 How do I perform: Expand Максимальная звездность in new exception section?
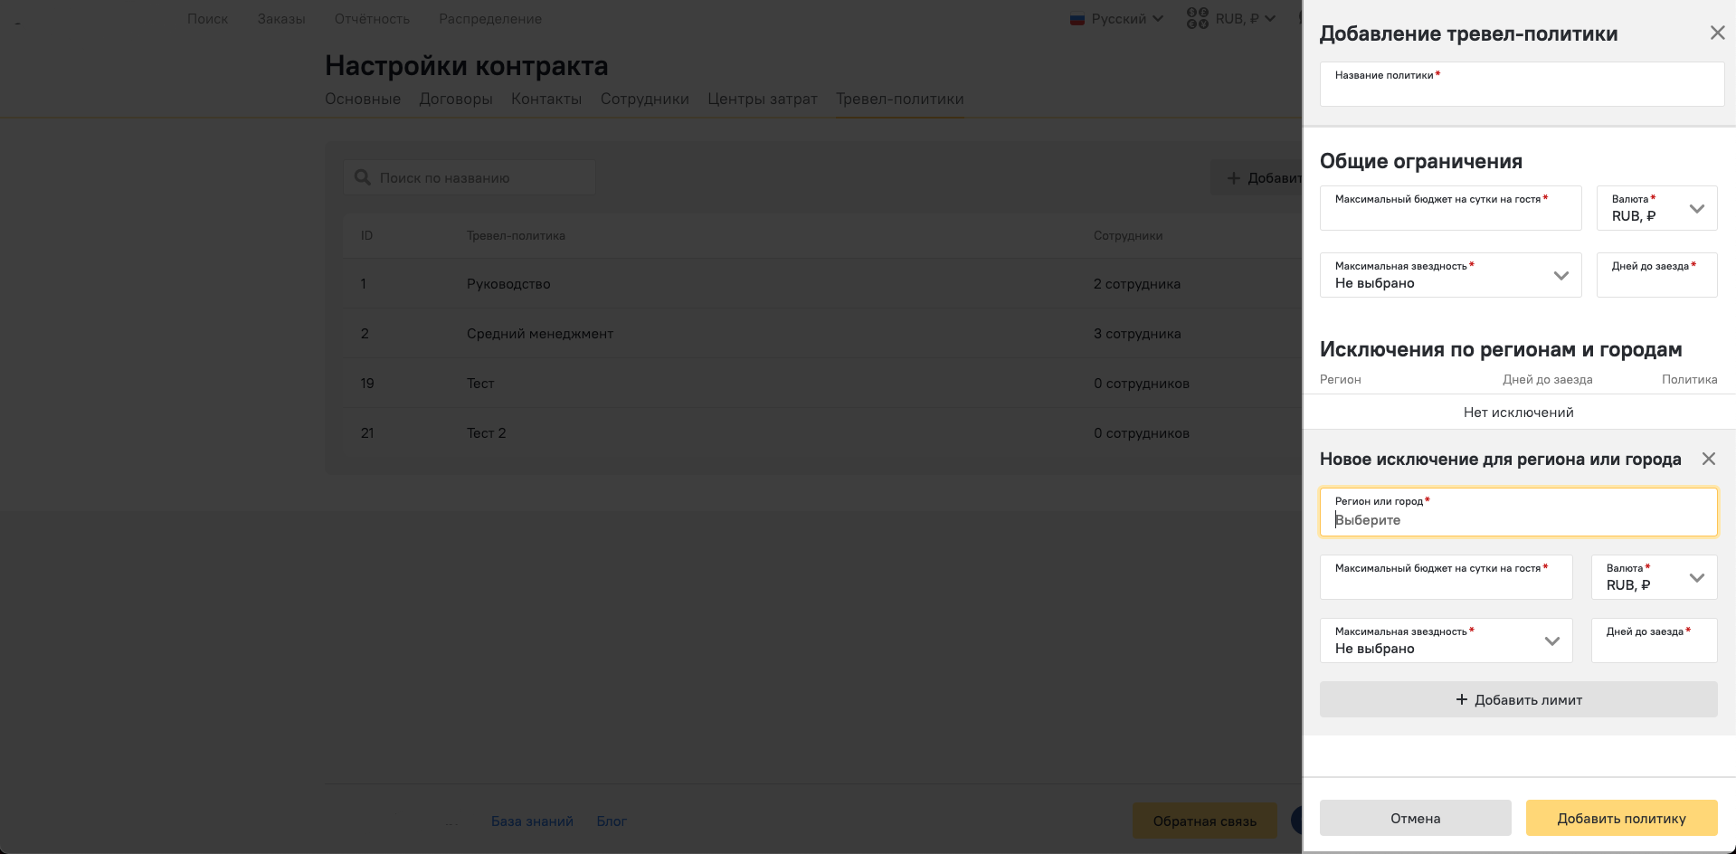[x=1446, y=640]
